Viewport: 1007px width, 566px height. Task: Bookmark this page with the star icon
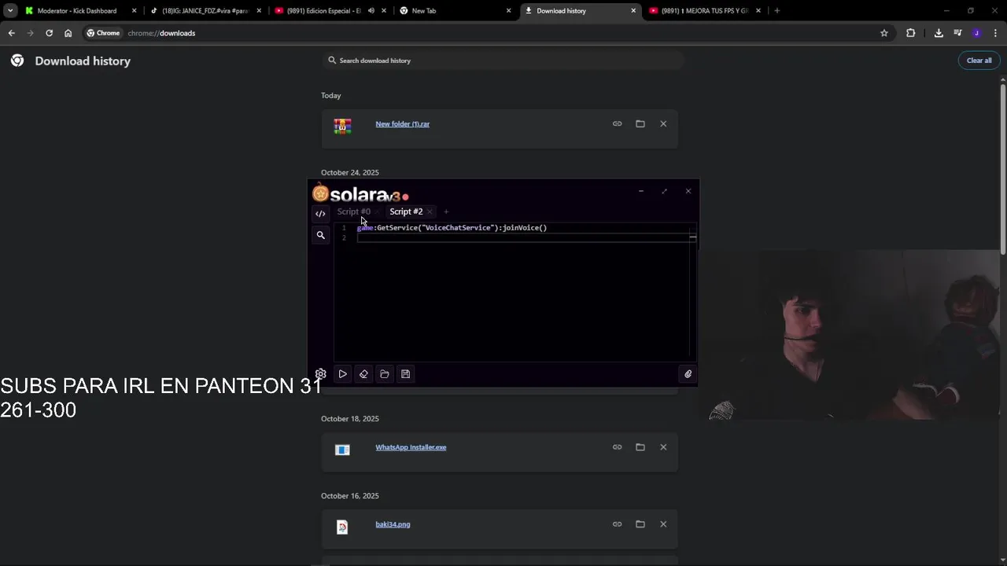(884, 33)
